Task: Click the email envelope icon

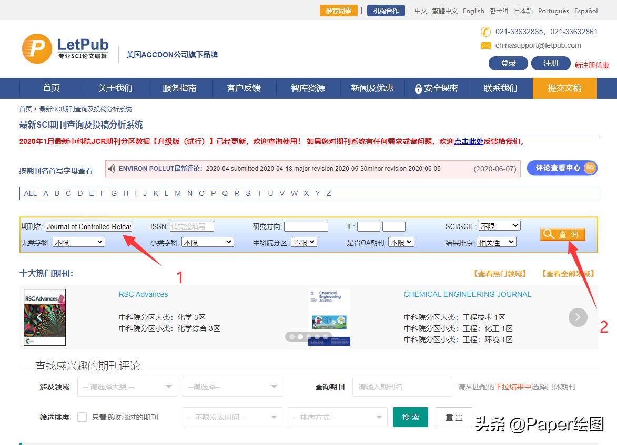Action: coord(485,46)
